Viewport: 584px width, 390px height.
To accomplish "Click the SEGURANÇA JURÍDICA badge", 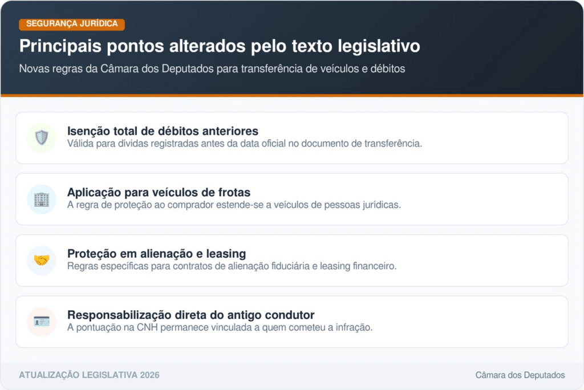I will [72, 25].
